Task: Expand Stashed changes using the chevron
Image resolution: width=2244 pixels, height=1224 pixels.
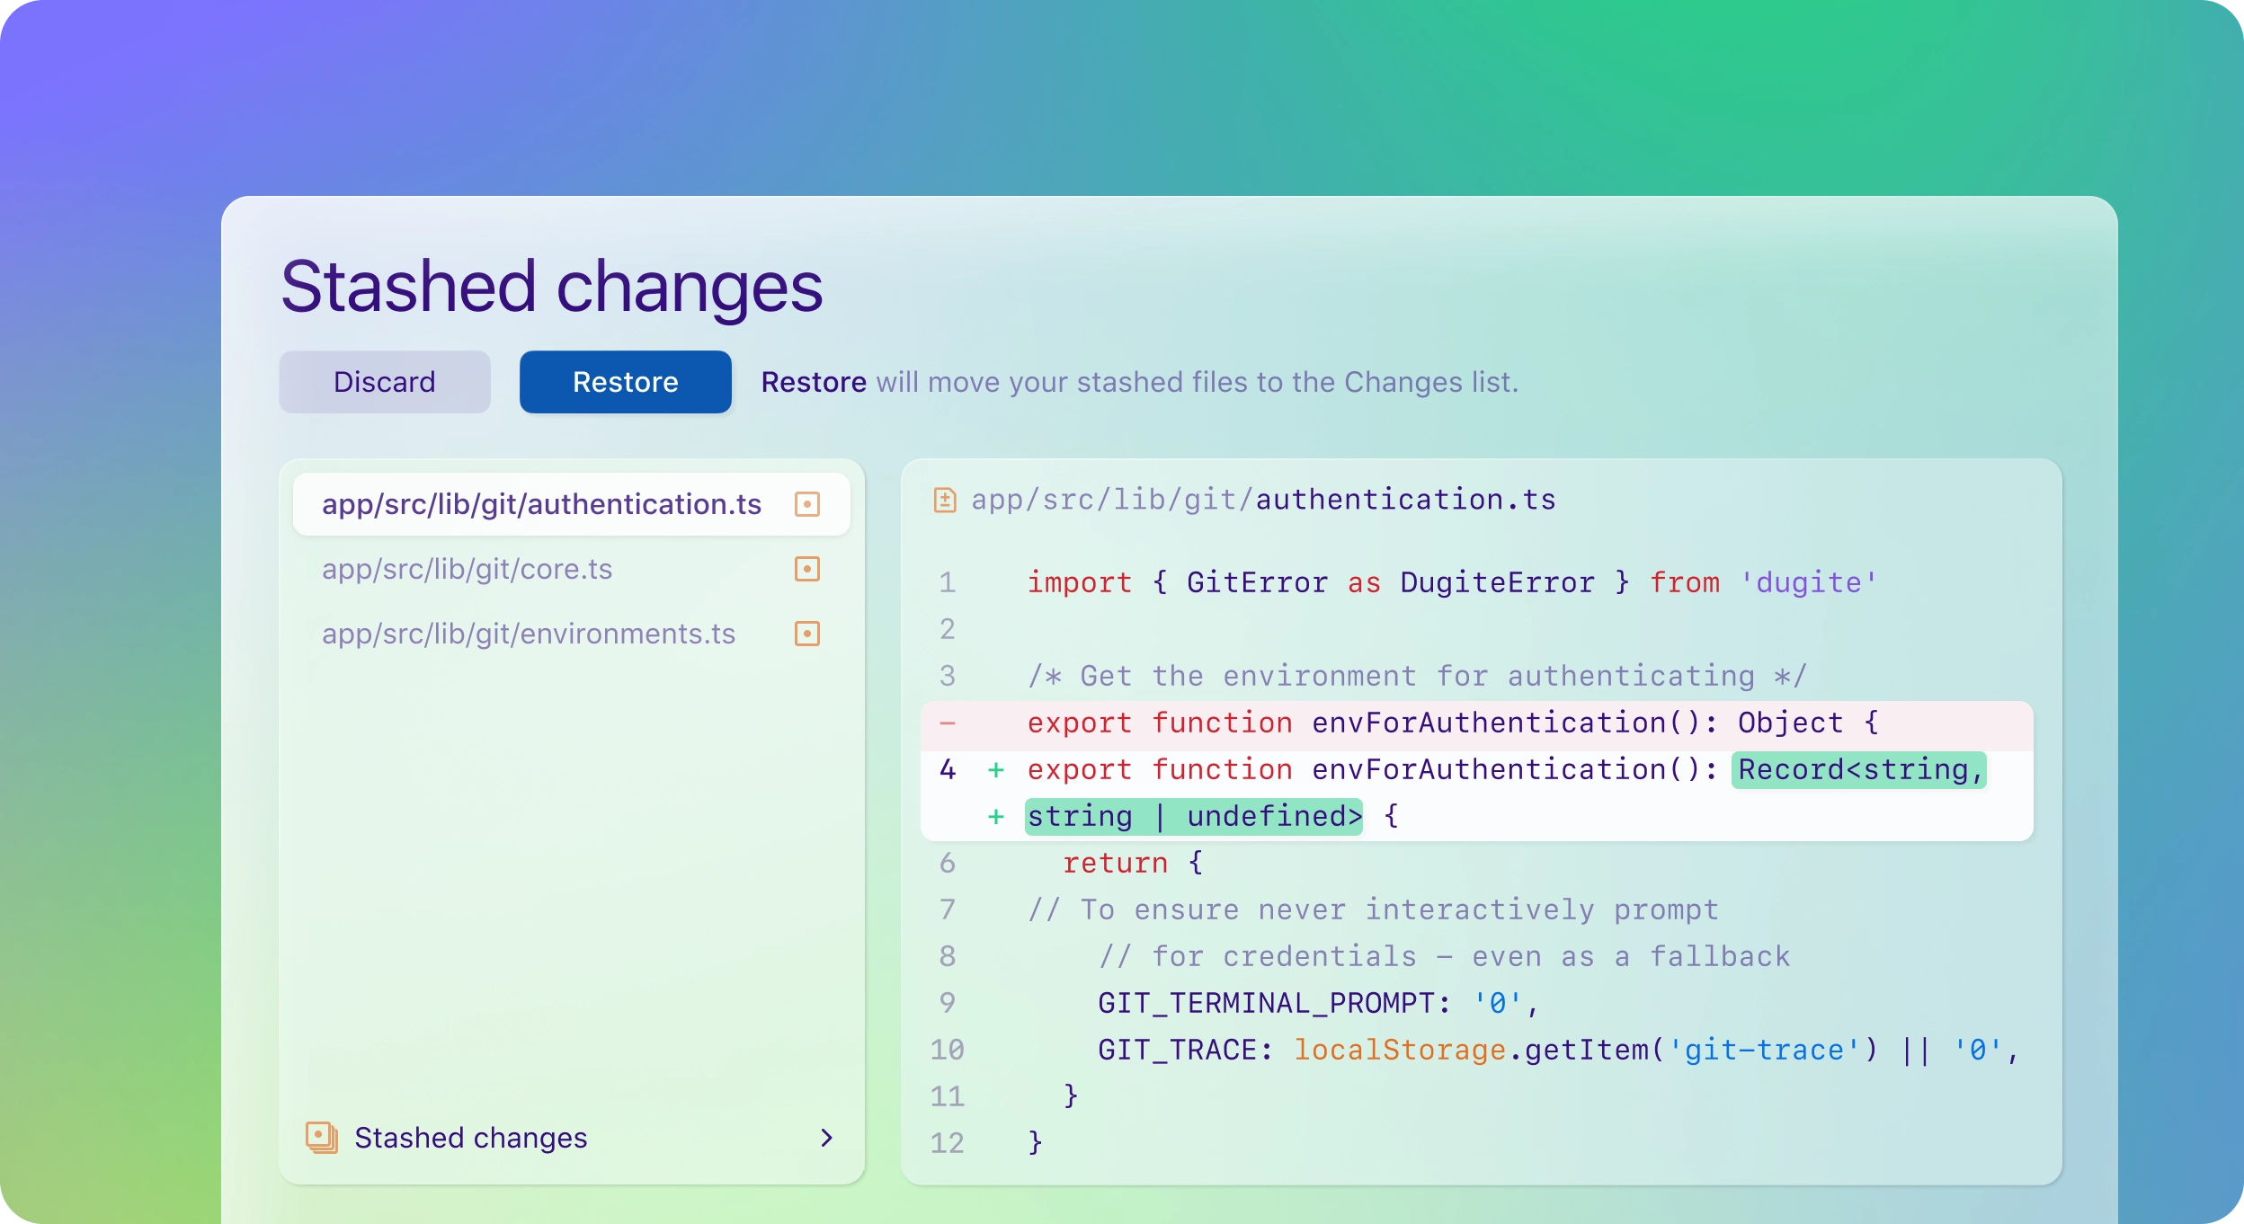Action: click(x=826, y=1138)
